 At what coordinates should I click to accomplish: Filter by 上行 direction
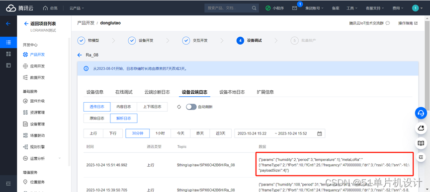[x=93, y=133]
